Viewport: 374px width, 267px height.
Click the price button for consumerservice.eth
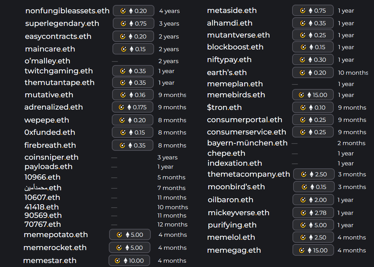[x=313, y=132]
